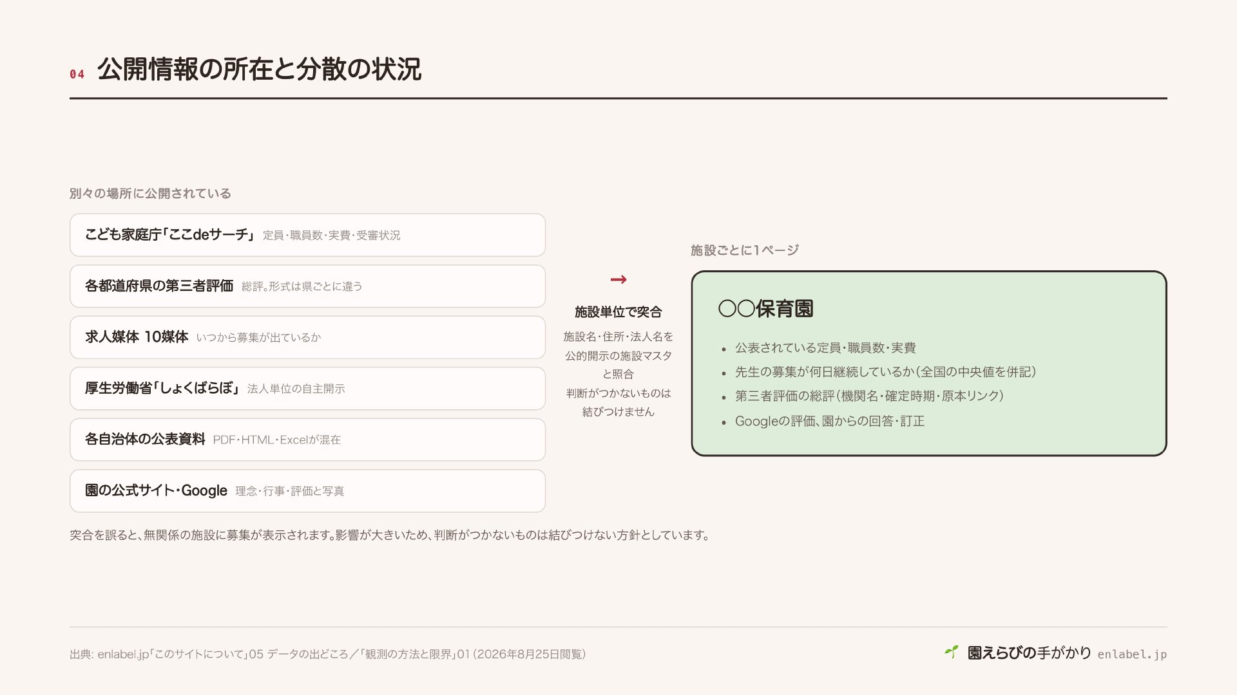Select the 園の公式サイト・Google card

[x=307, y=491]
